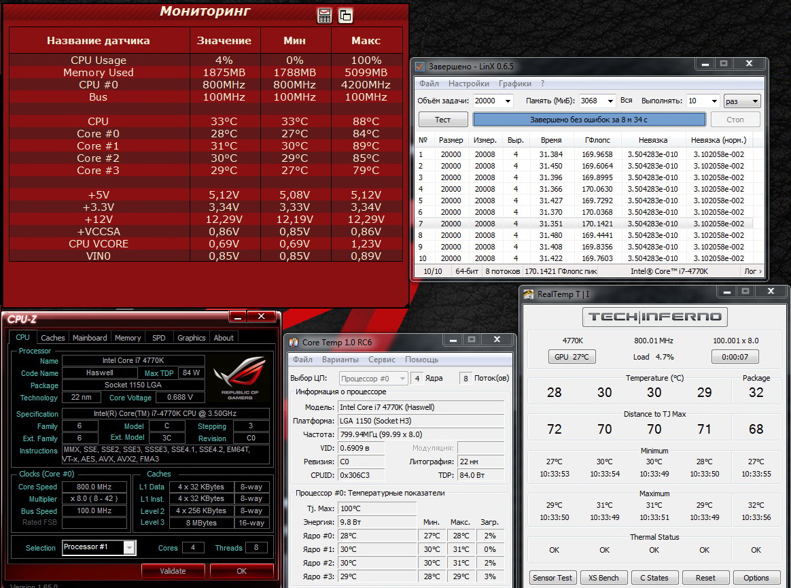
Task: Expand the Лог panel in LinX
Action: pyautogui.click(x=753, y=271)
